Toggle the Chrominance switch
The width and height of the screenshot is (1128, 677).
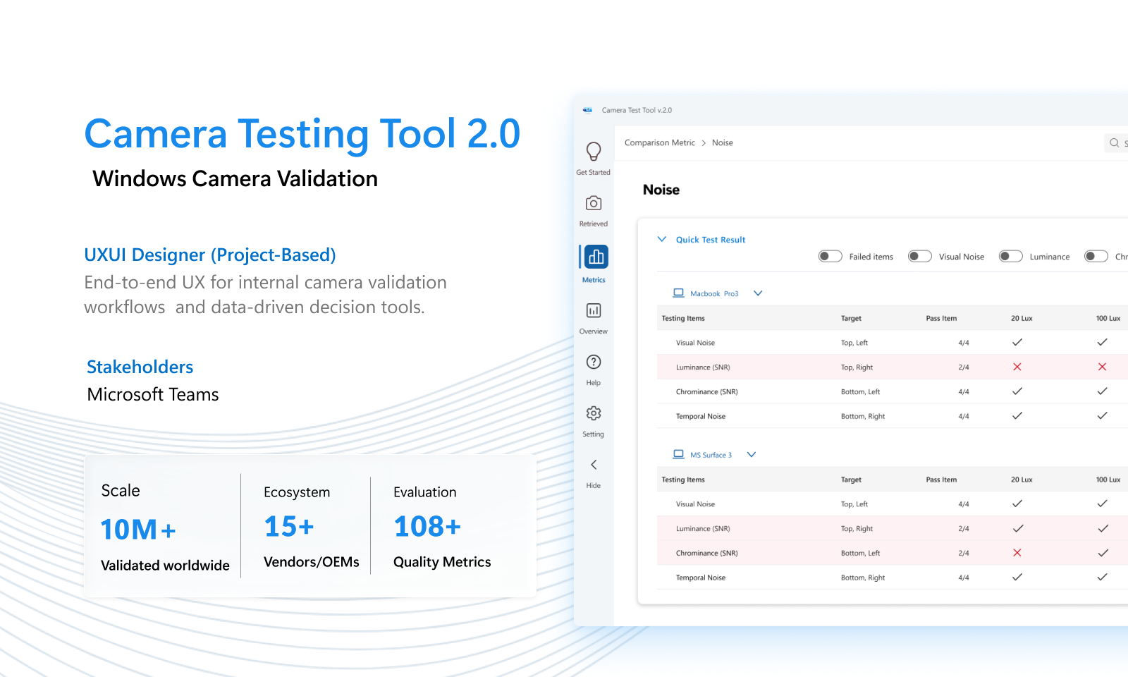pyautogui.click(x=1096, y=256)
